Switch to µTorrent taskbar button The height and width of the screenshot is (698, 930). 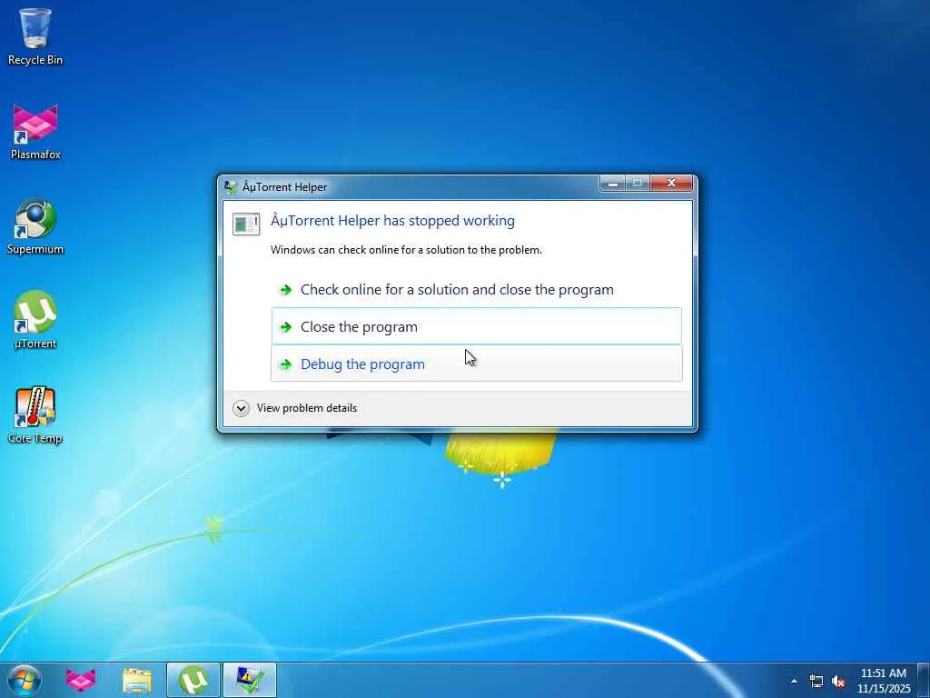(193, 680)
